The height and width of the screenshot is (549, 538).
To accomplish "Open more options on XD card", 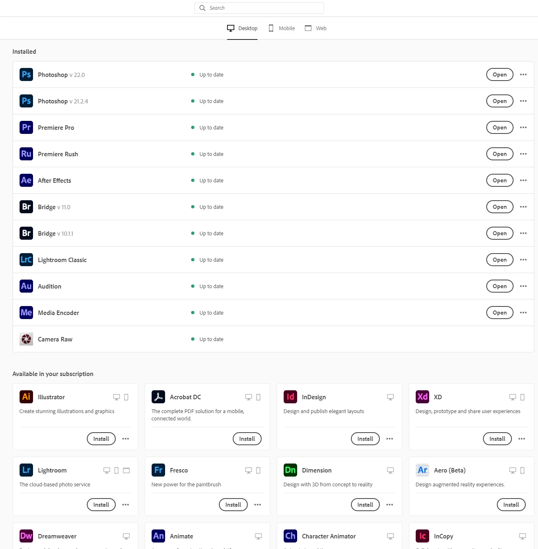I will click(x=522, y=439).
